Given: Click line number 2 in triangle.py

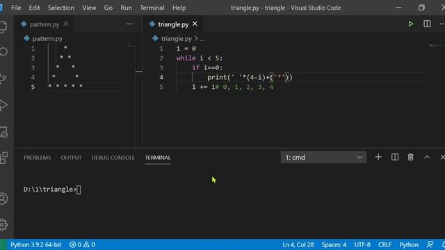Looking at the screenshot, I should (x=161, y=58).
